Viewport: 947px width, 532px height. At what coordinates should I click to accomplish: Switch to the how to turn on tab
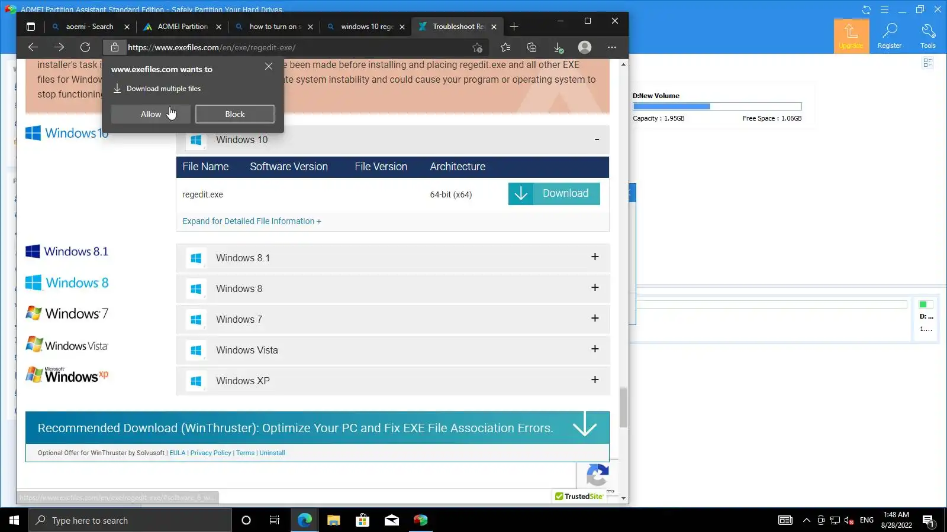[275, 27]
